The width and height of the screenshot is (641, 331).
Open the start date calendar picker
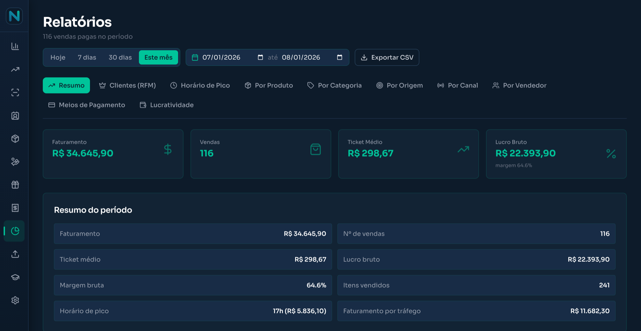click(x=260, y=57)
